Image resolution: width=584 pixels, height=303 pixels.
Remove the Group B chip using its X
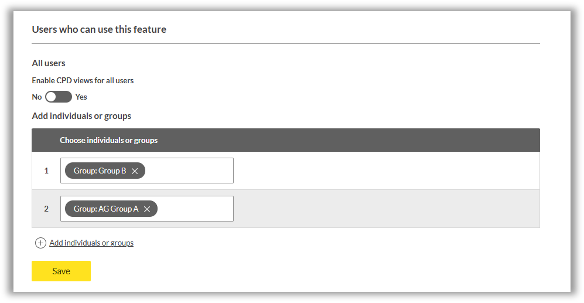(135, 171)
